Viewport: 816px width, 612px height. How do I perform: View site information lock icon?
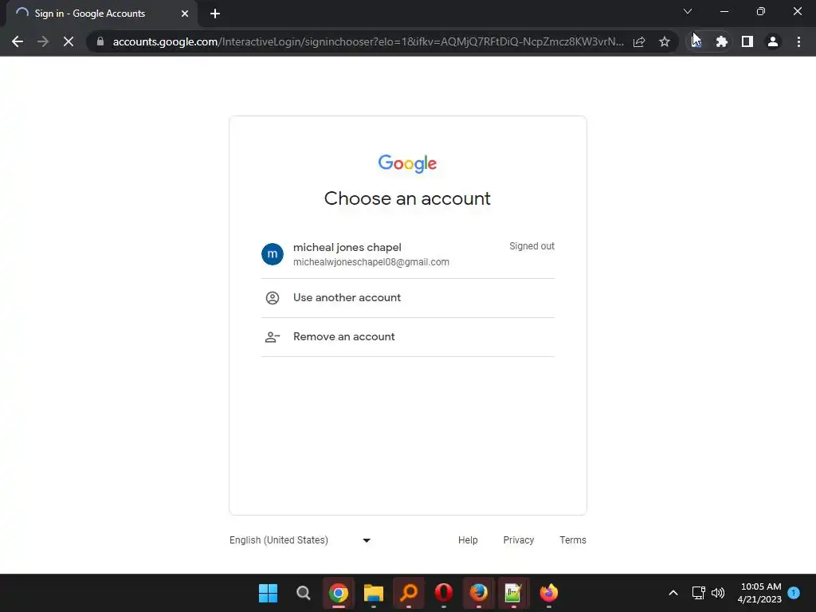(100, 41)
